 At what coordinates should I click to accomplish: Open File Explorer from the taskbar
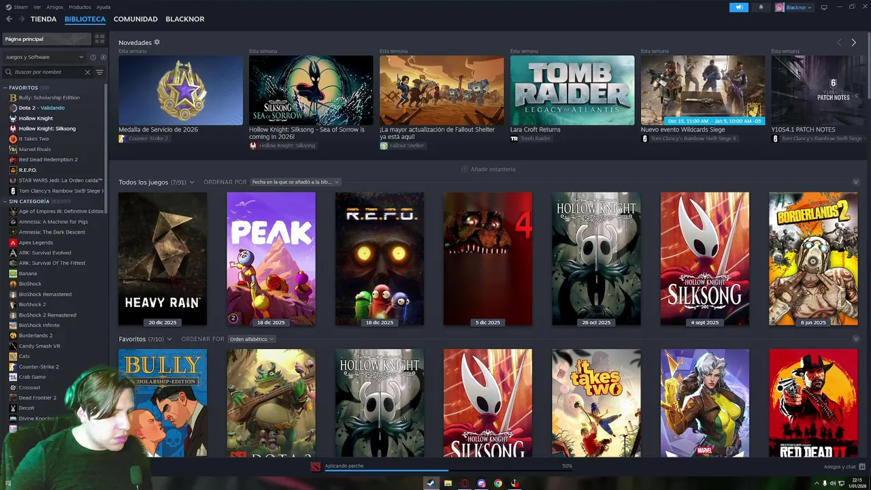click(x=448, y=483)
